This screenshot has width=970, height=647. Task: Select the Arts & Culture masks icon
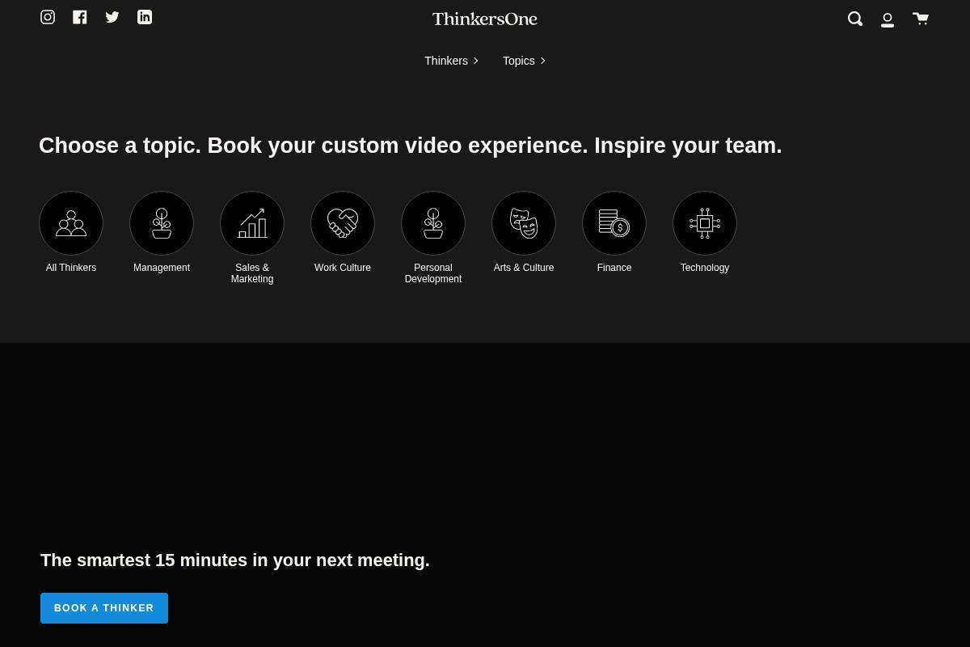524,223
